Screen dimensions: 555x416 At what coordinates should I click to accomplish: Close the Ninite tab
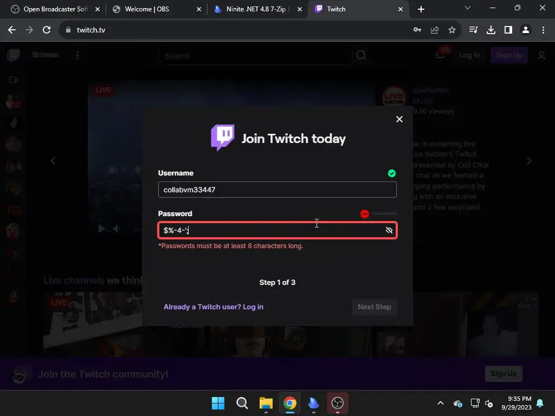[299, 9]
